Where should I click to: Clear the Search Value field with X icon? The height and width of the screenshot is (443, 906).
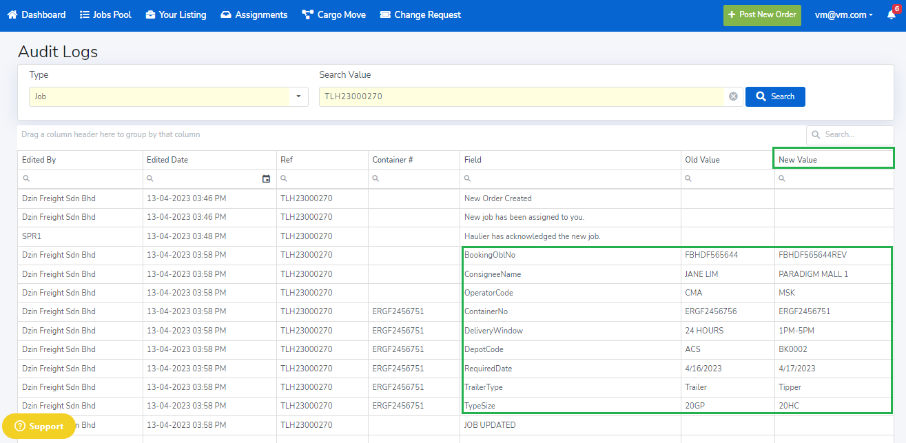tap(733, 96)
